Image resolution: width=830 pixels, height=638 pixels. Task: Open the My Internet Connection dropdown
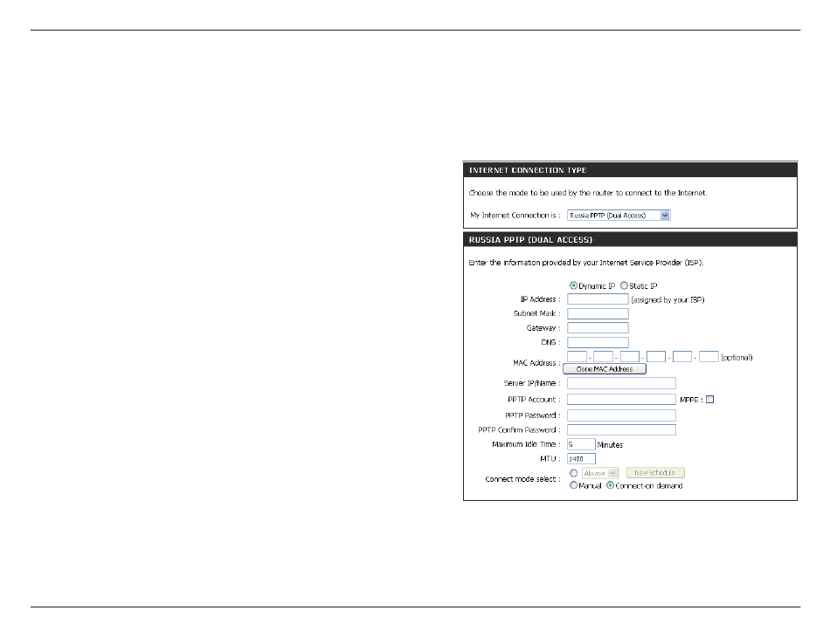[x=619, y=216]
